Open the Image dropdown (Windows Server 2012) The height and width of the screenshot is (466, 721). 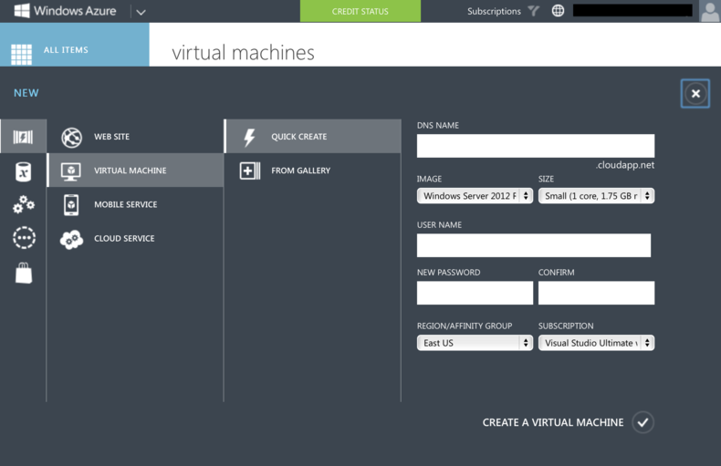(x=475, y=196)
